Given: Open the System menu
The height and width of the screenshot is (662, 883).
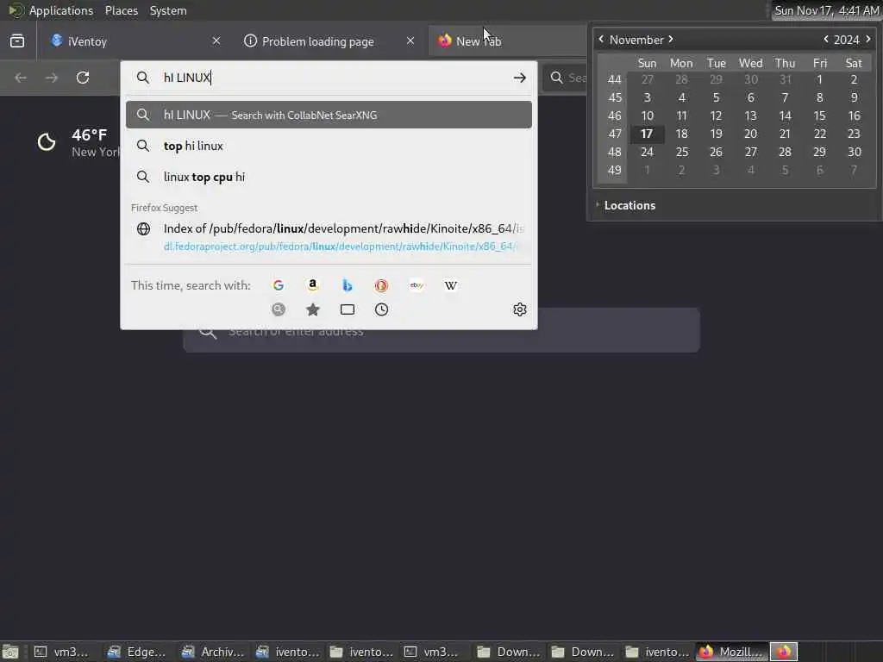Looking at the screenshot, I should tap(168, 10).
